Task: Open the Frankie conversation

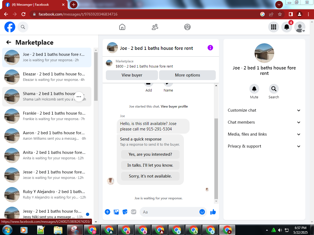Action: point(47,116)
